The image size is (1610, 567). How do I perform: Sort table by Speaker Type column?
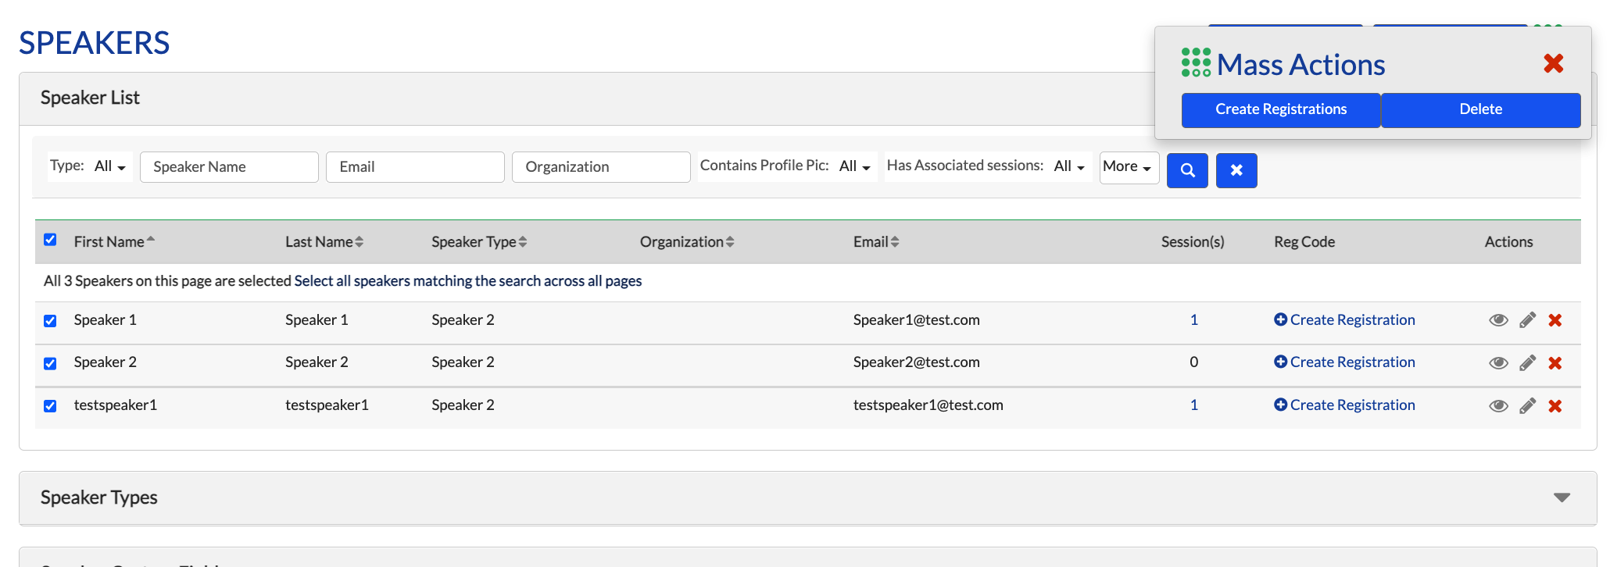click(479, 242)
